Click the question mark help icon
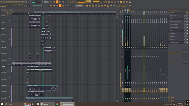The image size is (189, 106). pyautogui.click(x=118, y=2)
